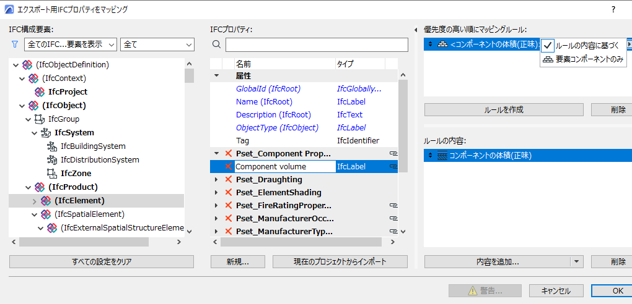Collapse the left panel arrow

coord(416,30)
